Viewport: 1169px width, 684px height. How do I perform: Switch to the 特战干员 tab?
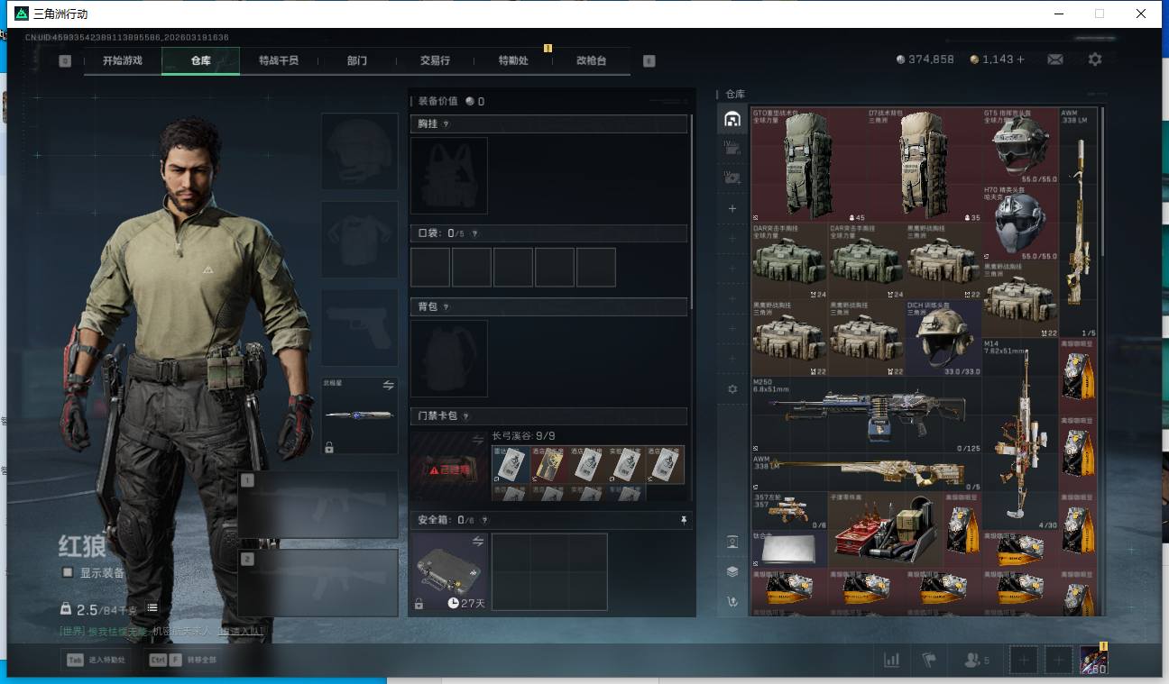coord(278,60)
